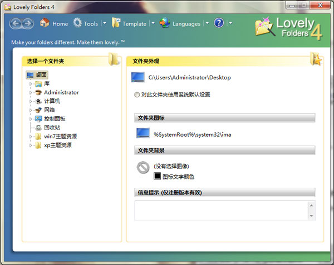Click the 库 library icon in the tree
334x265 pixels.
pyautogui.click(x=38, y=84)
